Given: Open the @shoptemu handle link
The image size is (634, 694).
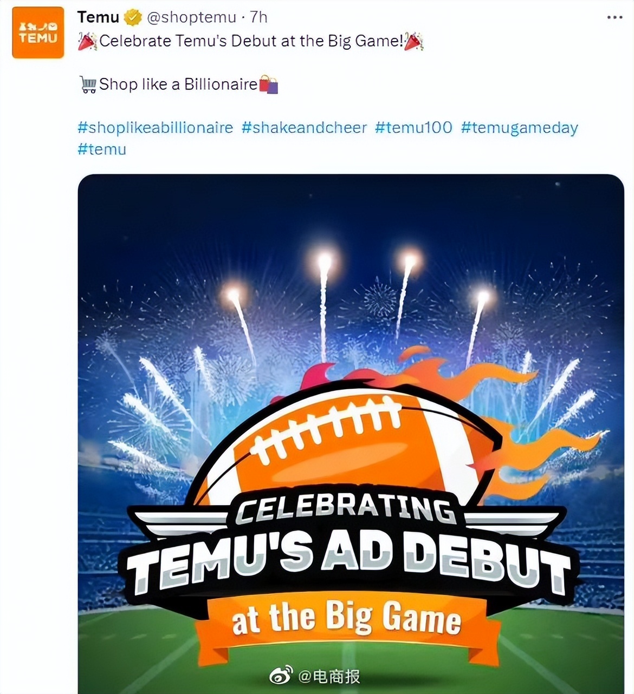Looking at the screenshot, I should click(191, 18).
